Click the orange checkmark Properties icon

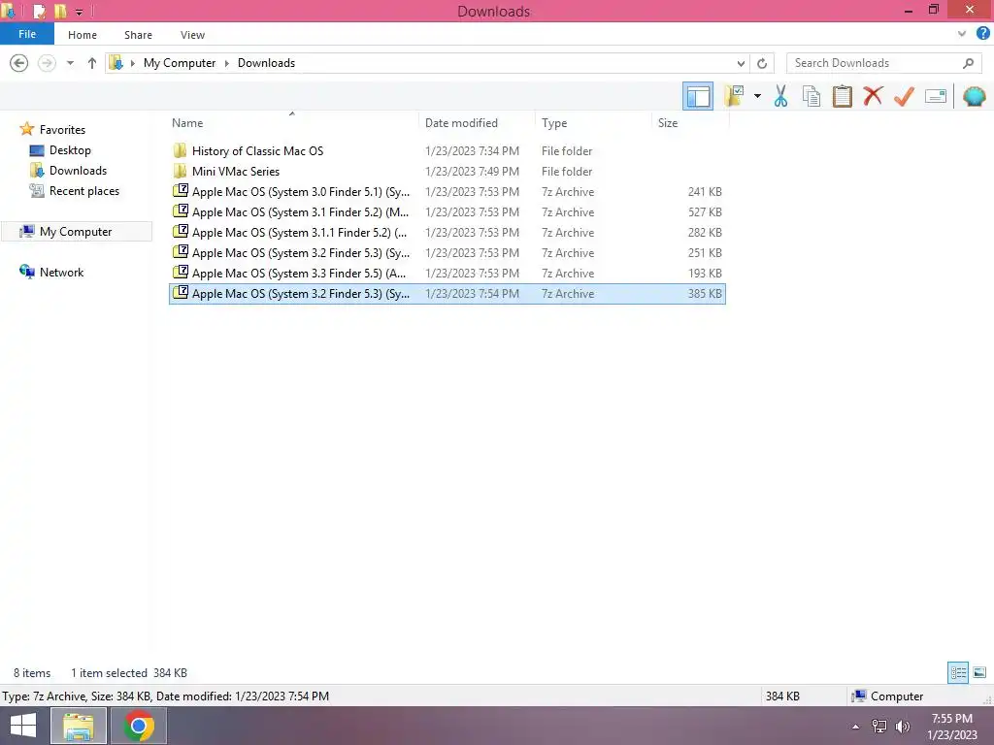tap(904, 96)
